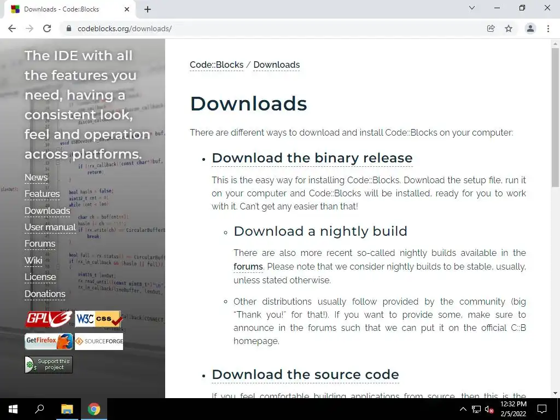
Task: Go back to the previous page
Action: 12,28
